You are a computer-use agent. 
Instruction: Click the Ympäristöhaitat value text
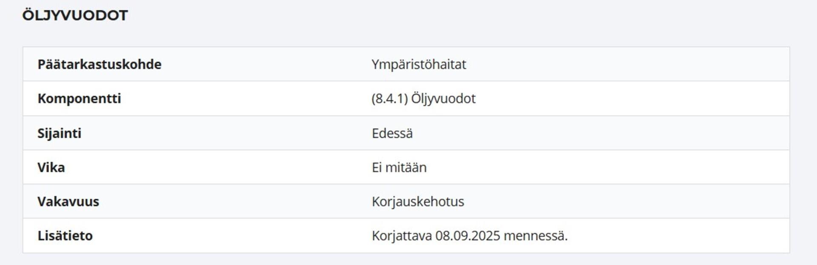tap(419, 64)
